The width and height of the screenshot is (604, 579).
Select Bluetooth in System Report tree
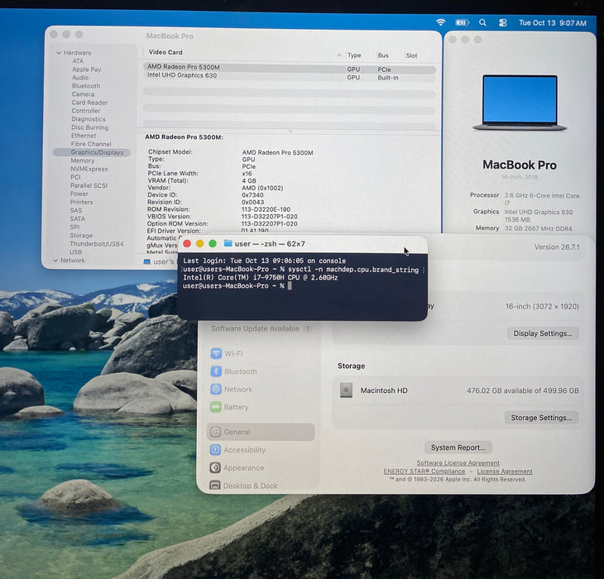pos(86,86)
